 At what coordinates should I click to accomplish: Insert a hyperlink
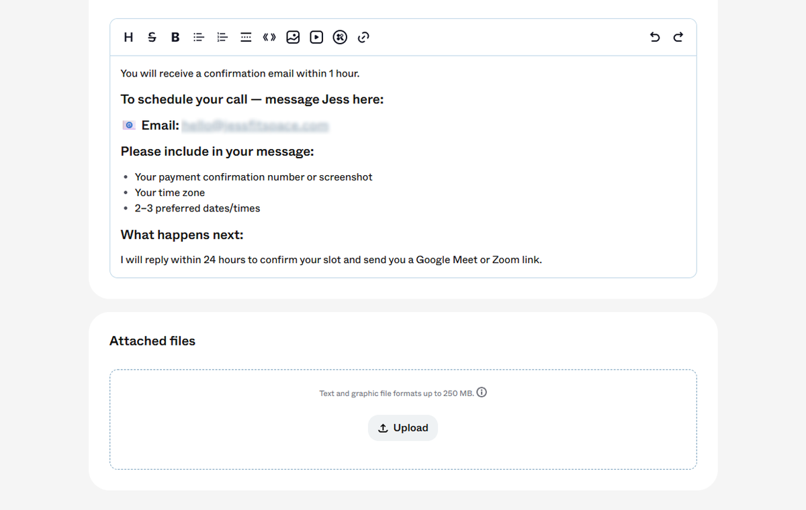(363, 38)
